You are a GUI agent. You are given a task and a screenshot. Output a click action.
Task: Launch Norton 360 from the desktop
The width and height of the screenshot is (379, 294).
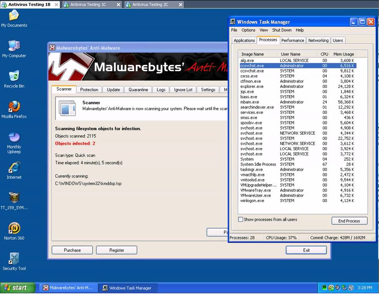point(14,231)
